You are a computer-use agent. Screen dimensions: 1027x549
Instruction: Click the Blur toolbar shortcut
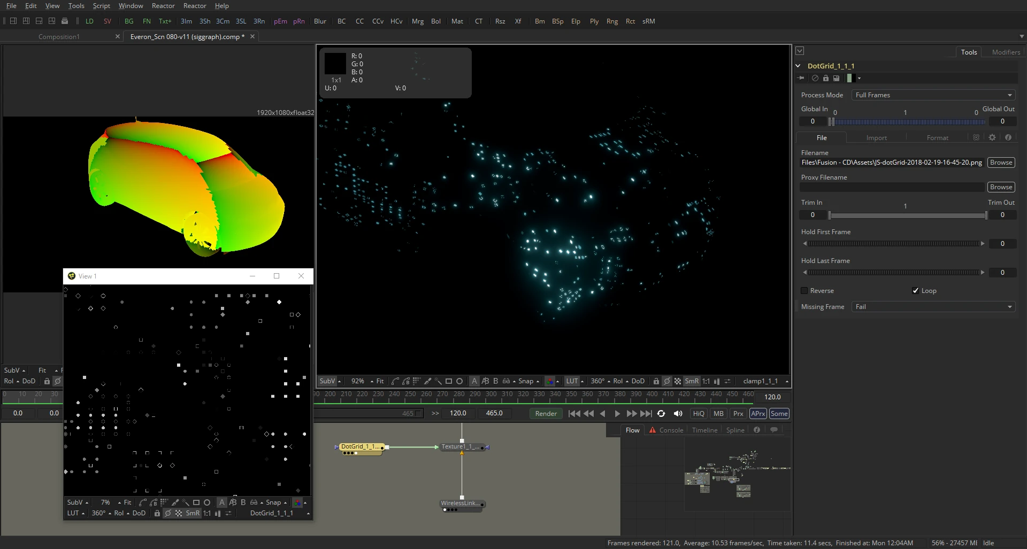[320, 21]
